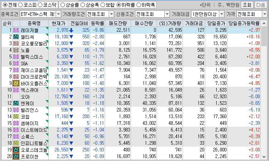Select the 상승률 radio button

tap(63, 5)
